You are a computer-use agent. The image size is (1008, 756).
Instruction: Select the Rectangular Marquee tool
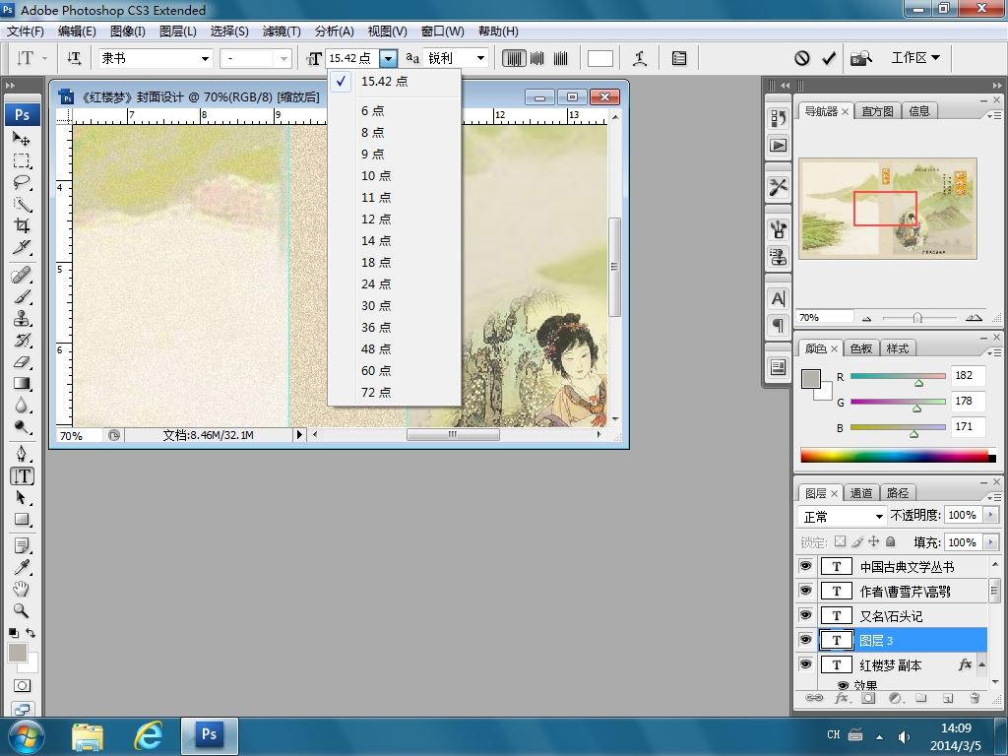click(x=22, y=160)
